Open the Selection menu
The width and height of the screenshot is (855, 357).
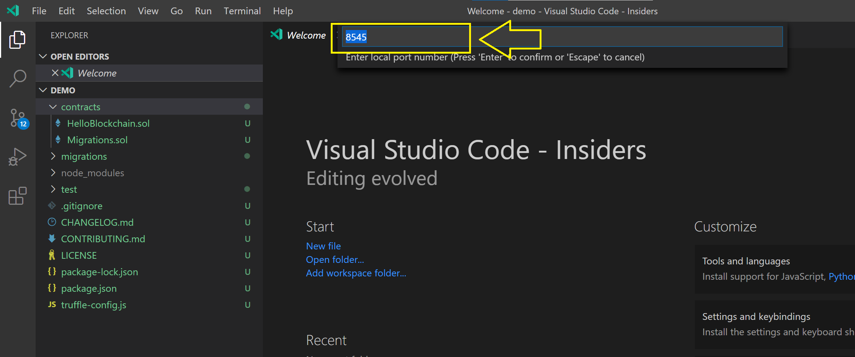[x=106, y=11]
